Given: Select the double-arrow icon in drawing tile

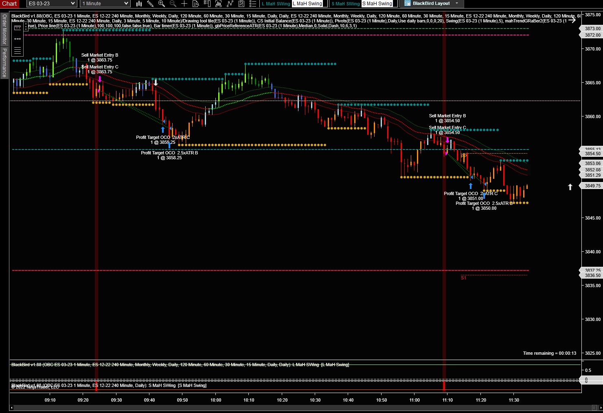Looking at the screenshot, I should coord(18,39).
